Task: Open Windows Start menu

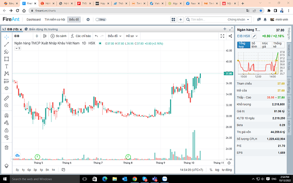Action: [5, 179]
